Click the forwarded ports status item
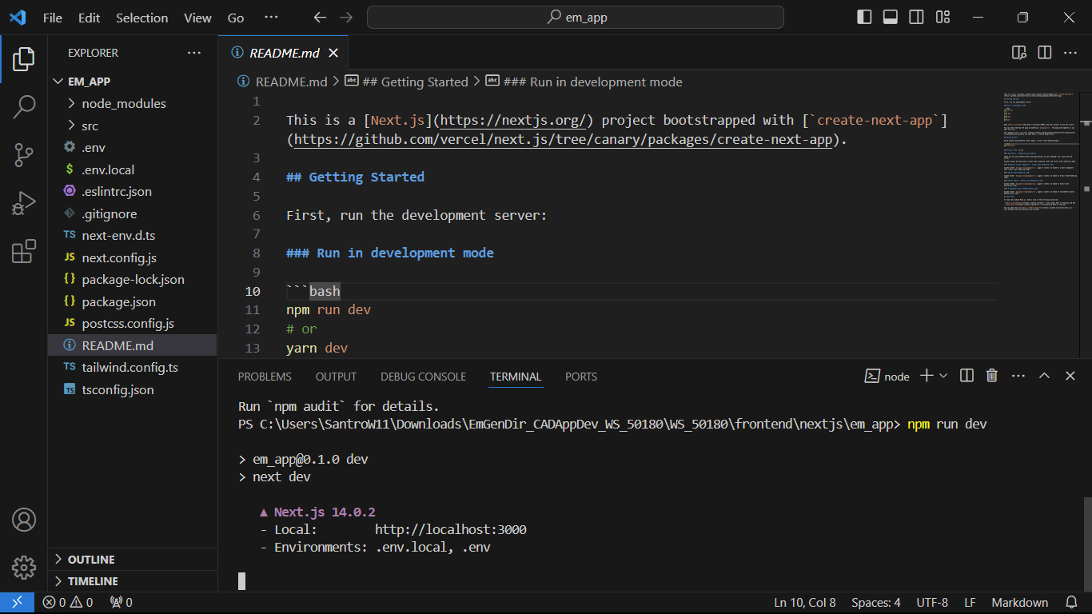 pyautogui.click(x=121, y=603)
